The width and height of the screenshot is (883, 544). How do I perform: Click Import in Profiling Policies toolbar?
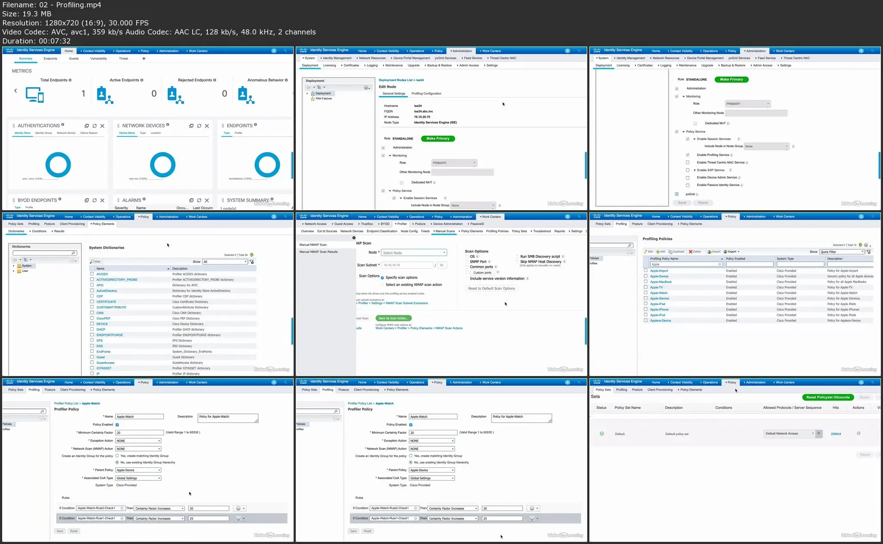pyautogui.click(x=714, y=252)
